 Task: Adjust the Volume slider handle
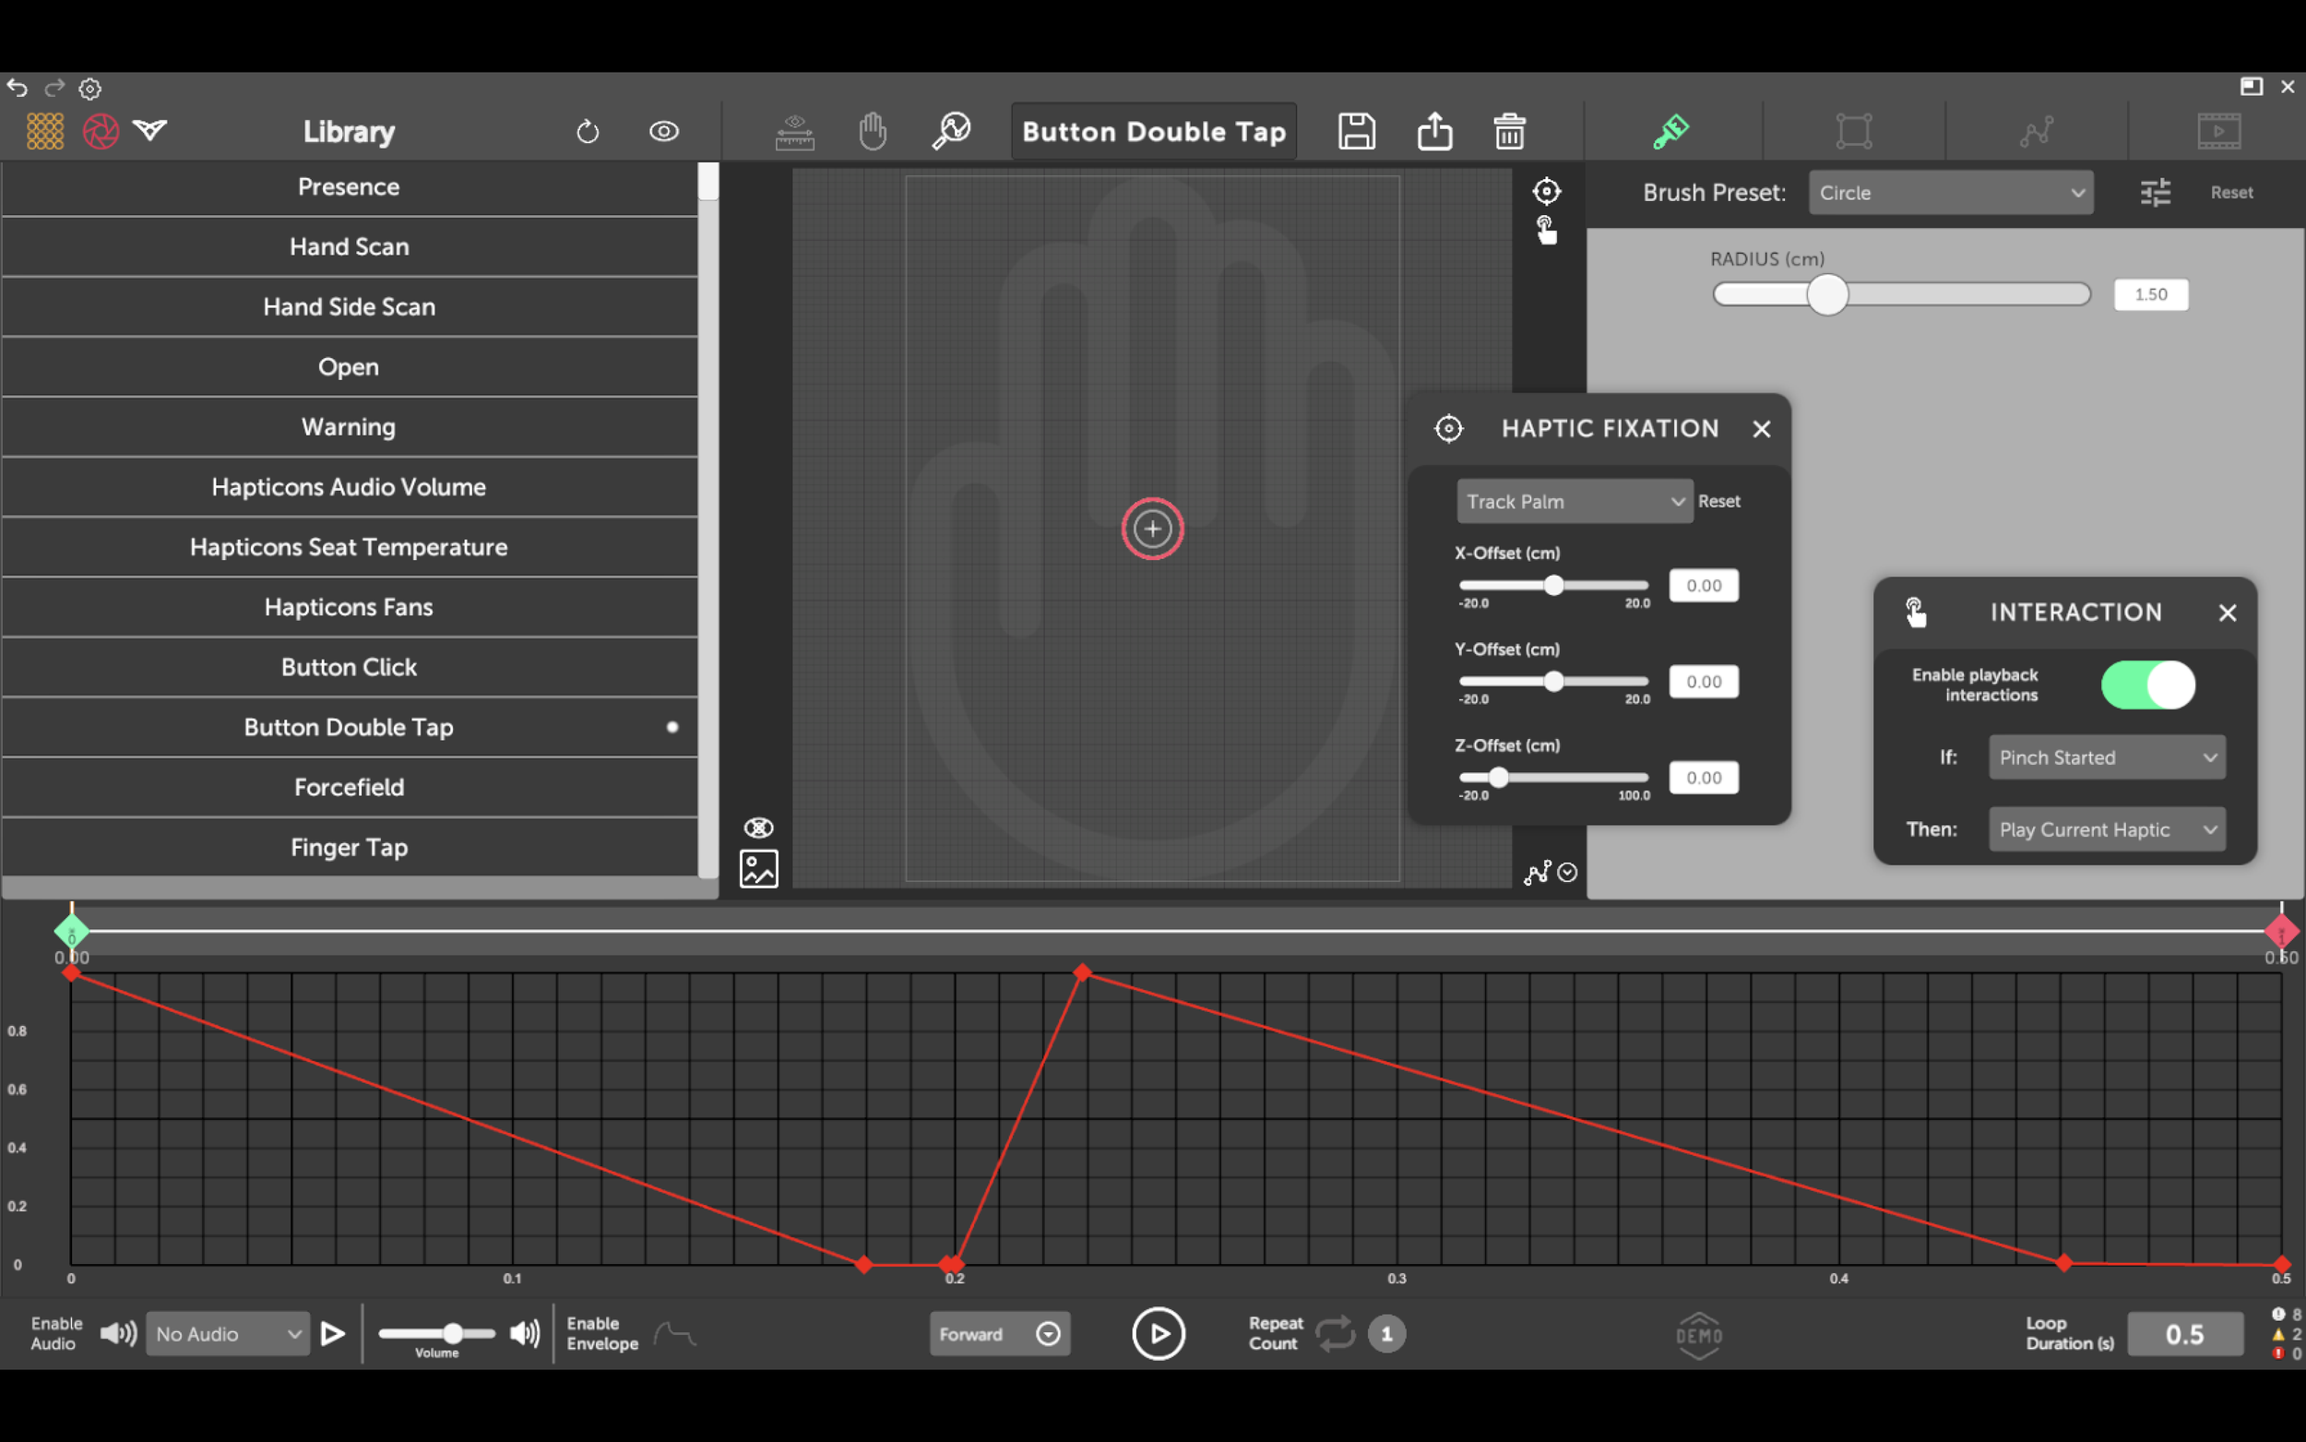click(453, 1333)
